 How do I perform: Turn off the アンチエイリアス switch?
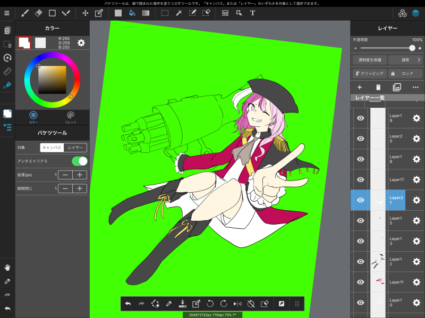coord(79,161)
